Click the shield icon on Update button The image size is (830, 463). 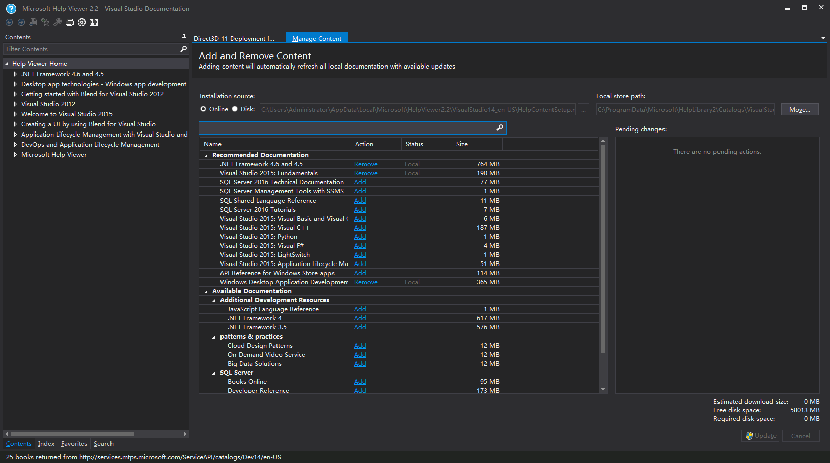749,436
